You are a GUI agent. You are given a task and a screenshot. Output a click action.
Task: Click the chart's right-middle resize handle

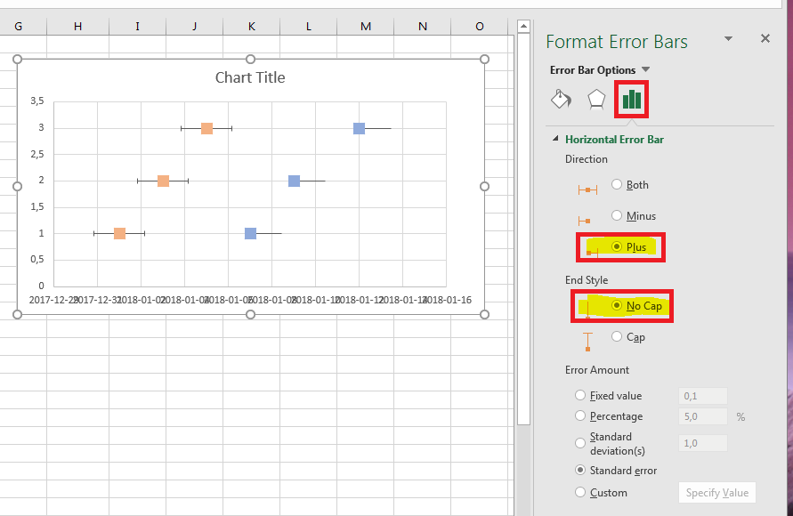click(x=484, y=187)
